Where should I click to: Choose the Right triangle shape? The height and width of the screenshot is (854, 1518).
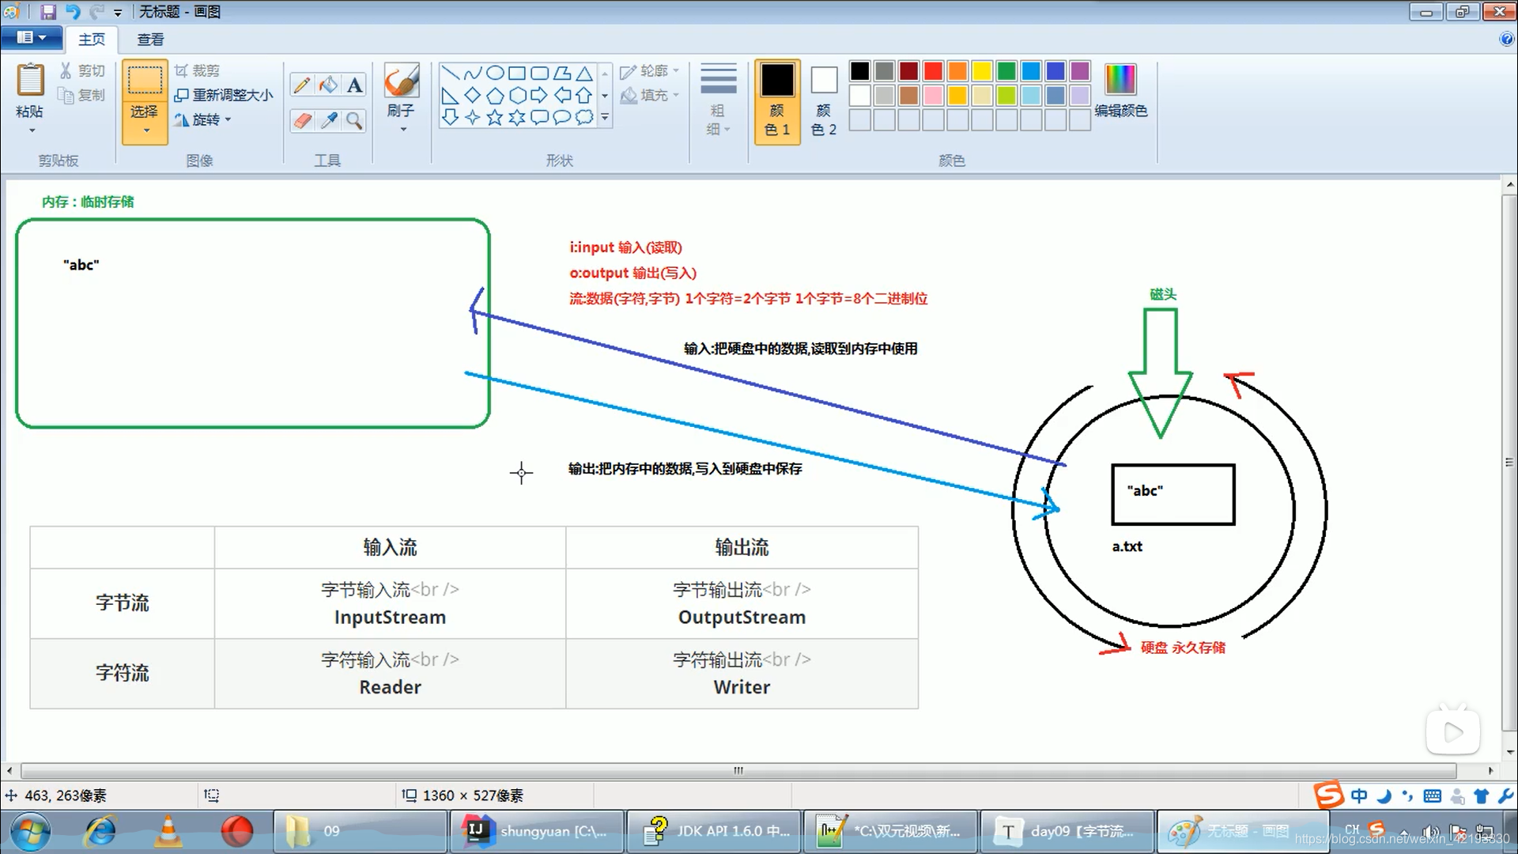pyautogui.click(x=451, y=96)
